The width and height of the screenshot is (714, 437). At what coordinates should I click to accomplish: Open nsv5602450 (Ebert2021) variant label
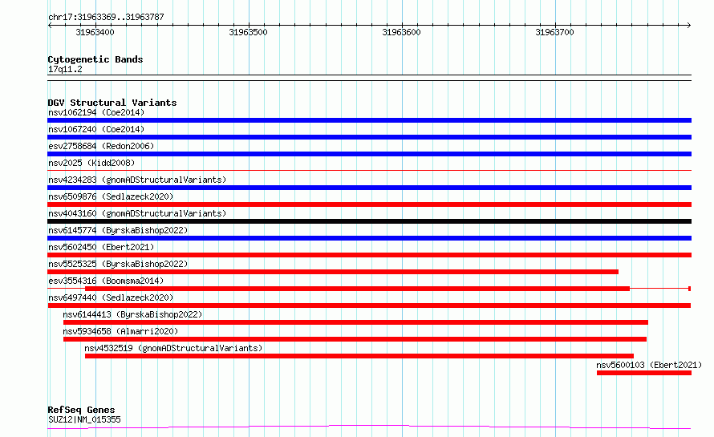[x=101, y=247]
